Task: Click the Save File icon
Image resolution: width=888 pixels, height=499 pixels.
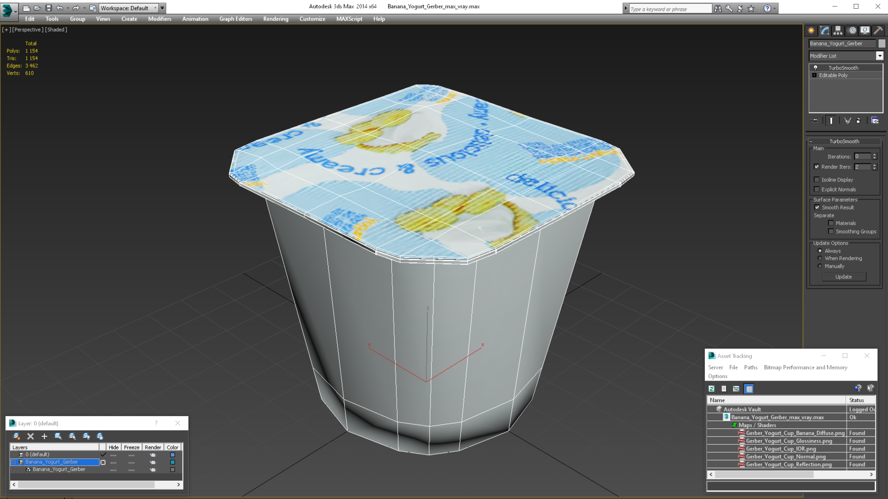Action: coord(49,8)
